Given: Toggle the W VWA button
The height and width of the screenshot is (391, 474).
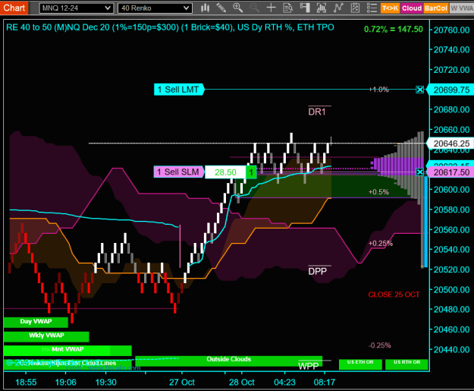Looking at the screenshot, I should [x=462, y=8].
